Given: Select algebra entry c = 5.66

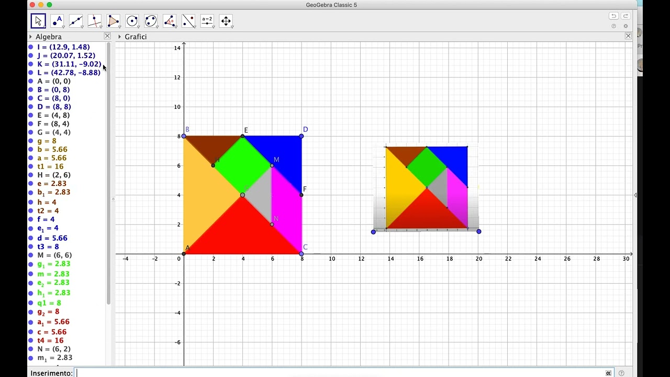Looking at the screenshot, I should click(51, 332).
